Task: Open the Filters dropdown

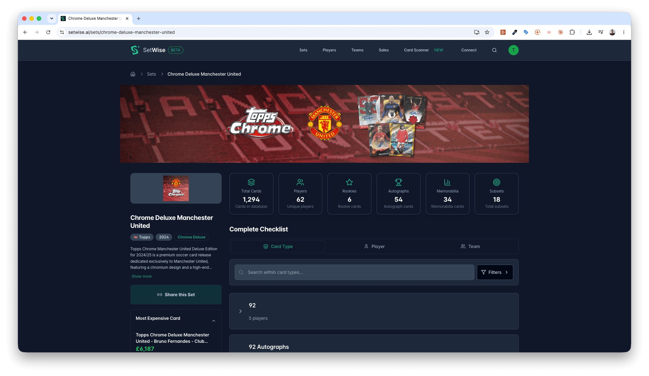Action: coord(495,272)
